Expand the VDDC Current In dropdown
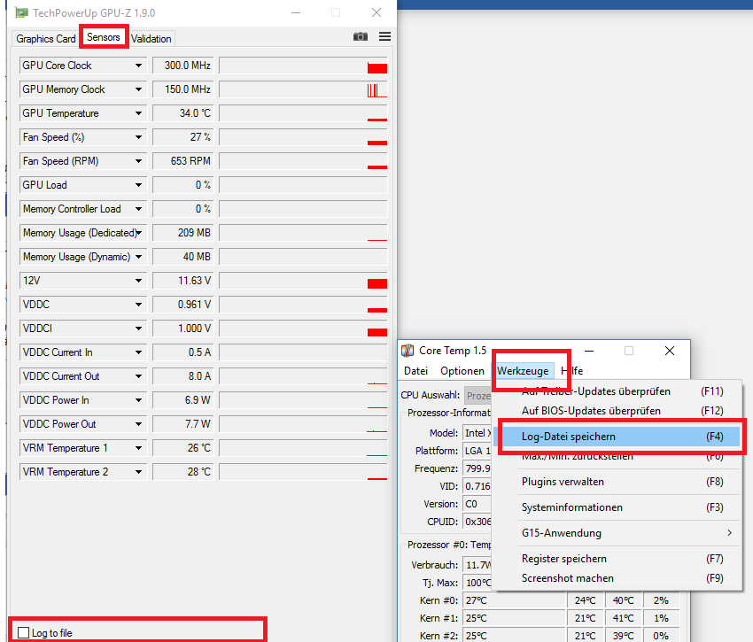This screenshot has height=642, width=753. [x=138, y=352]
